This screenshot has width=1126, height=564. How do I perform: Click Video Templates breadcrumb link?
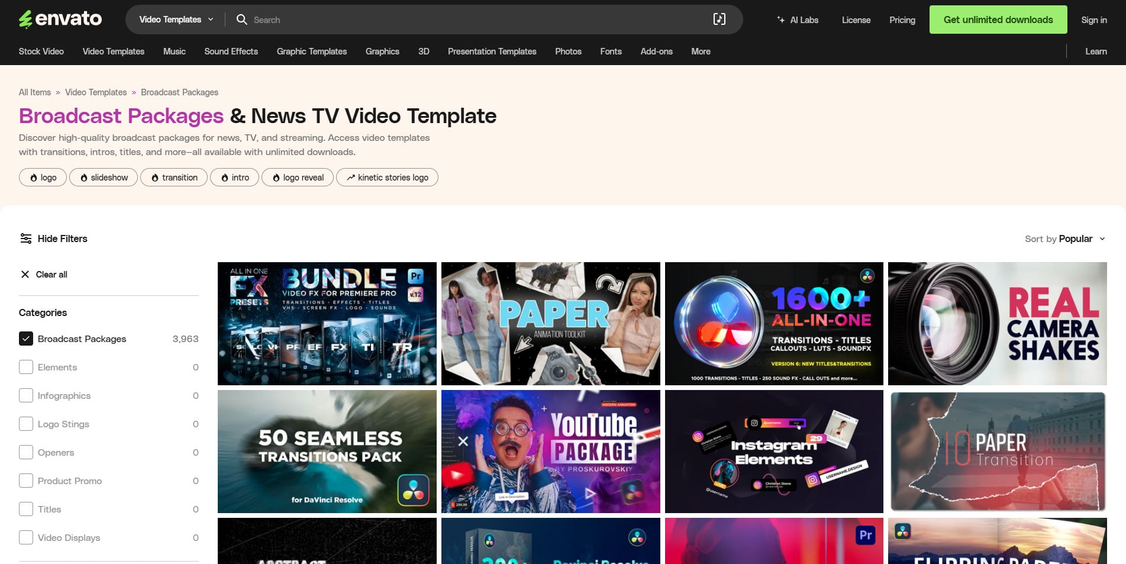tap(96, 92)
